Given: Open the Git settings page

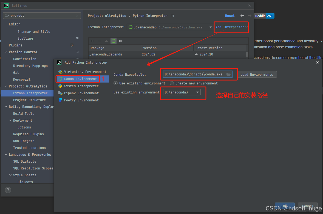Looking at the screenshot, I should (x=16, y=72).
